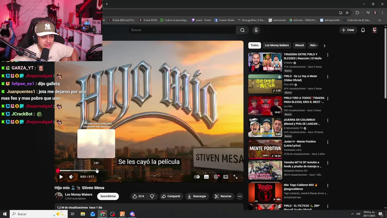Open options for GUERRA EN COLOMBIA video
This screenshot has width=387, height=218.
[x=327, y=121]
